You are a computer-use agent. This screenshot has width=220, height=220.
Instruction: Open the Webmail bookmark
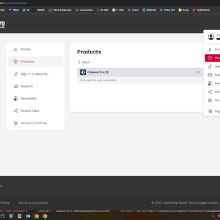click(x=149, y=10)
